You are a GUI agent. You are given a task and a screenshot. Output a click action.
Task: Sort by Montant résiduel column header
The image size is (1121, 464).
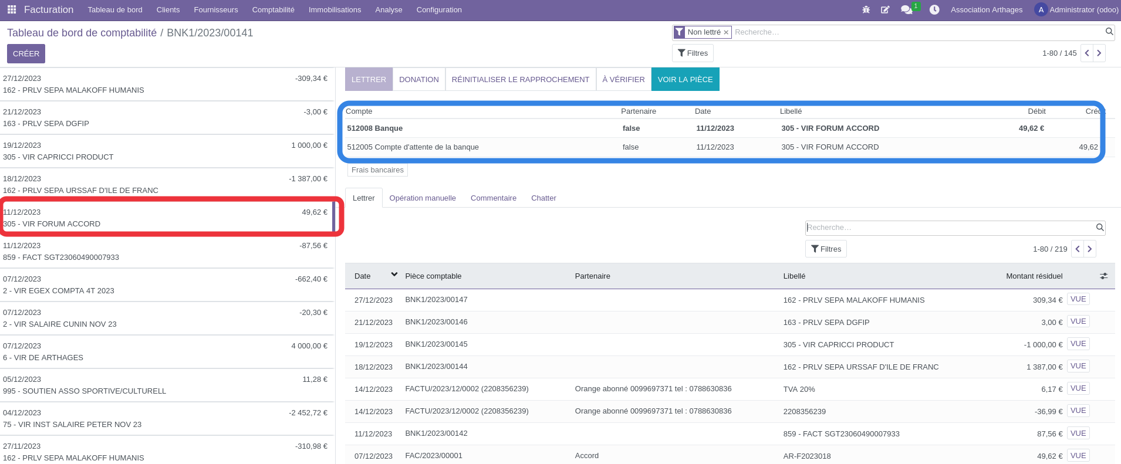click(1034, 276)
